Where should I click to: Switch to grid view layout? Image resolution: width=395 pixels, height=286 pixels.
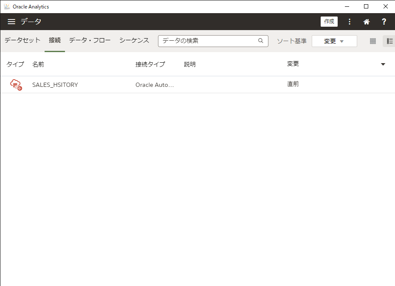click(x=373, y=41)
